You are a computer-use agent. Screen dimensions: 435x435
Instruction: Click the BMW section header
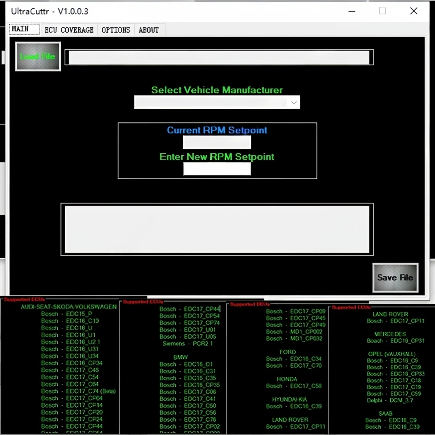(180, 357)
